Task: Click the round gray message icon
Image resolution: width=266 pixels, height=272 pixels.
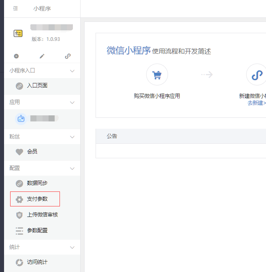Action: (16, 56)
